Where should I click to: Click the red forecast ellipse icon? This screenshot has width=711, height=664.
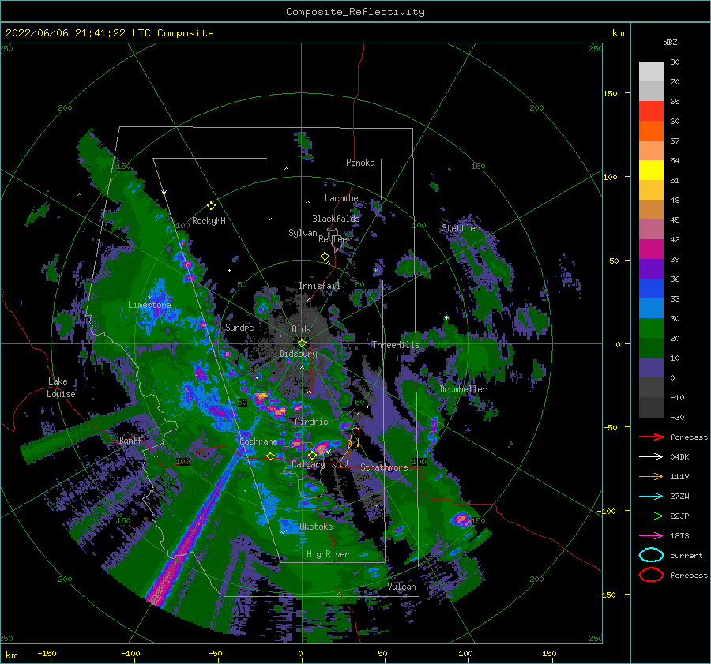(x=651, y=575)
